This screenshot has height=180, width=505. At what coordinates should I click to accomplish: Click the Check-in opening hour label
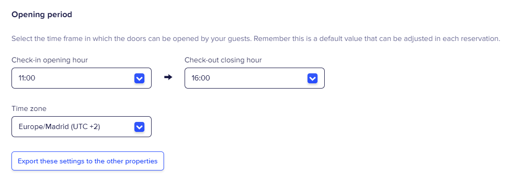[x=50, y=60]
